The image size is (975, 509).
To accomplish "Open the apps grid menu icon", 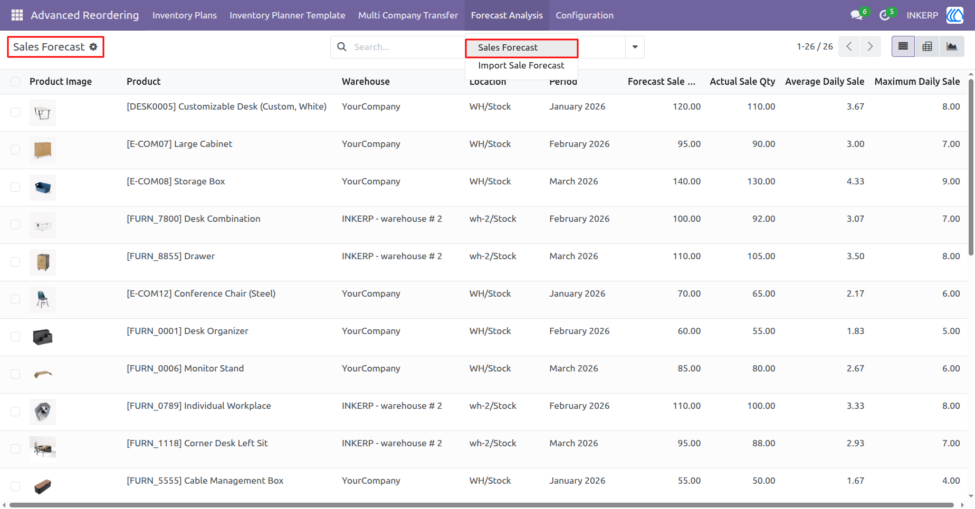I will [17, 15].
